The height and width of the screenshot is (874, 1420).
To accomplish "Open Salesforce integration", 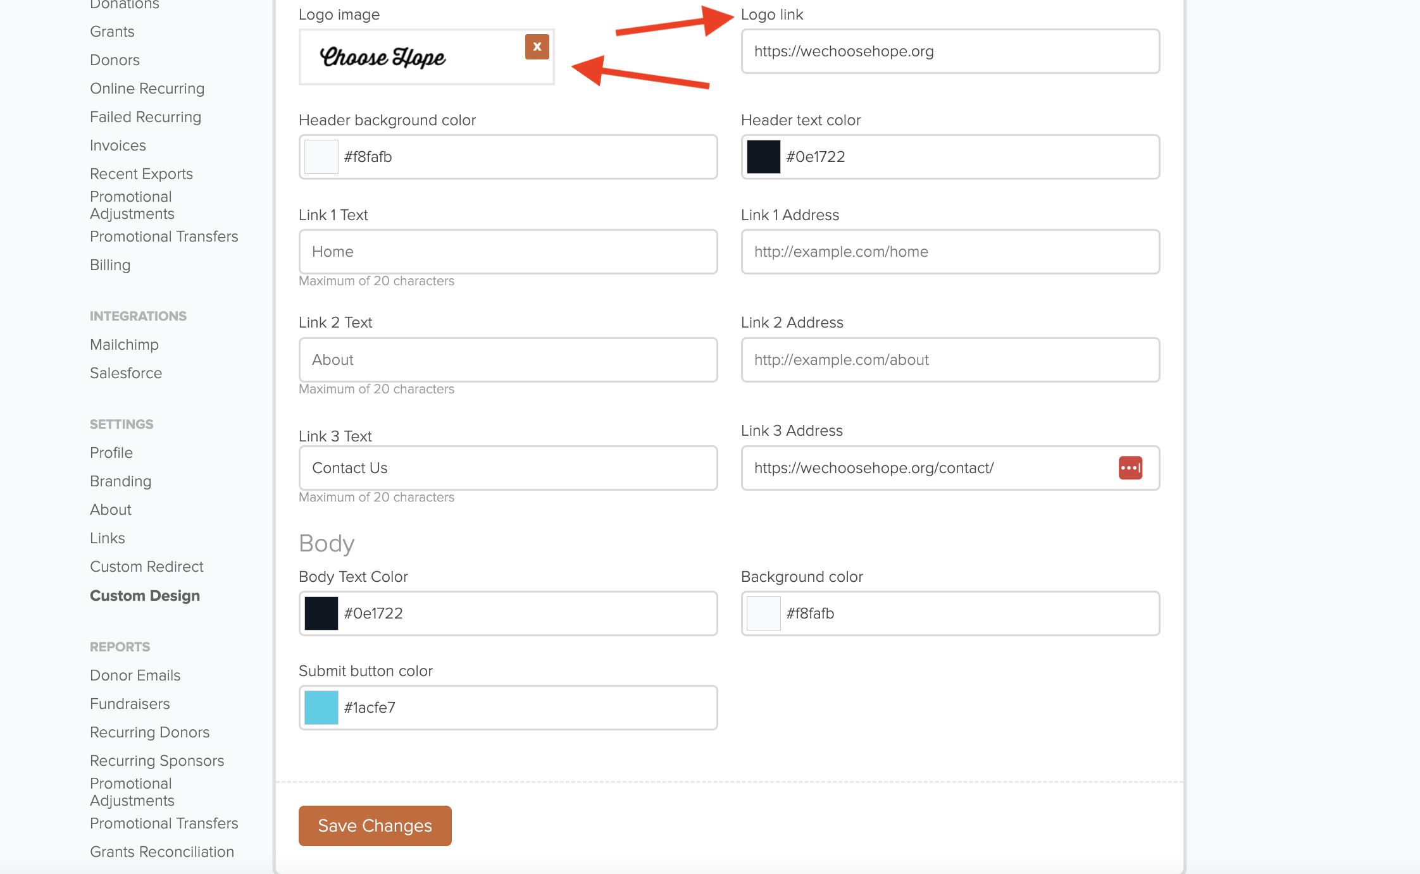I will (x=126, y=373).
